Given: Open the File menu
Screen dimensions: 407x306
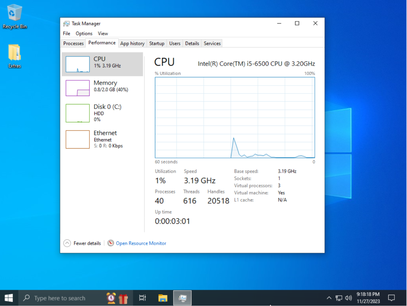Looking at the screenshot, I should (x=66, y=33).
